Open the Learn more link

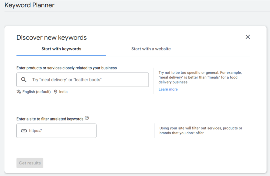pyautogui.click(x=168, y=89)
